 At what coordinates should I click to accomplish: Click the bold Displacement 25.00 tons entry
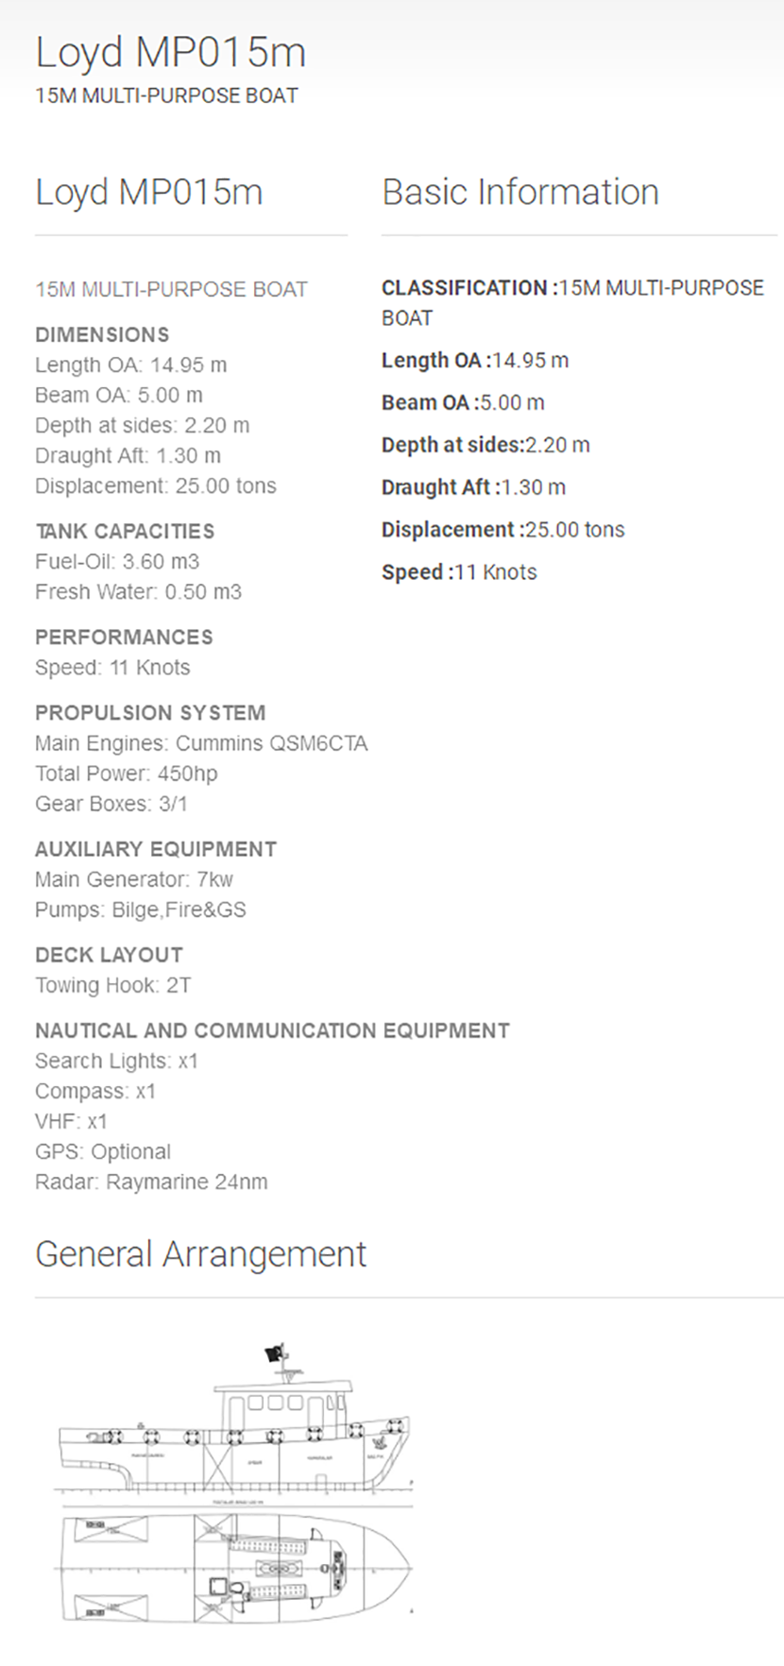[x=503, y=530]
